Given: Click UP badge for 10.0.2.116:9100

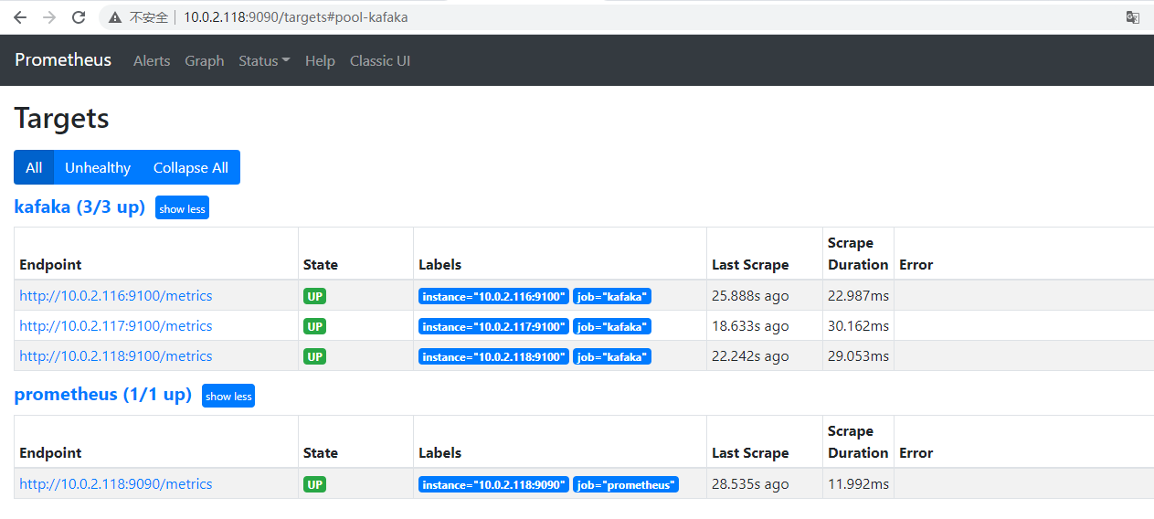Looking at the screenshot, I should 314,296.
